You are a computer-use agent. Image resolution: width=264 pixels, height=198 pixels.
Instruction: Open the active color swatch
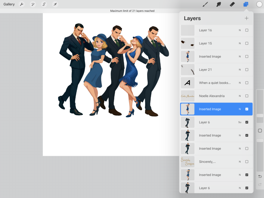pyautogui.click(x=259, y=4)
